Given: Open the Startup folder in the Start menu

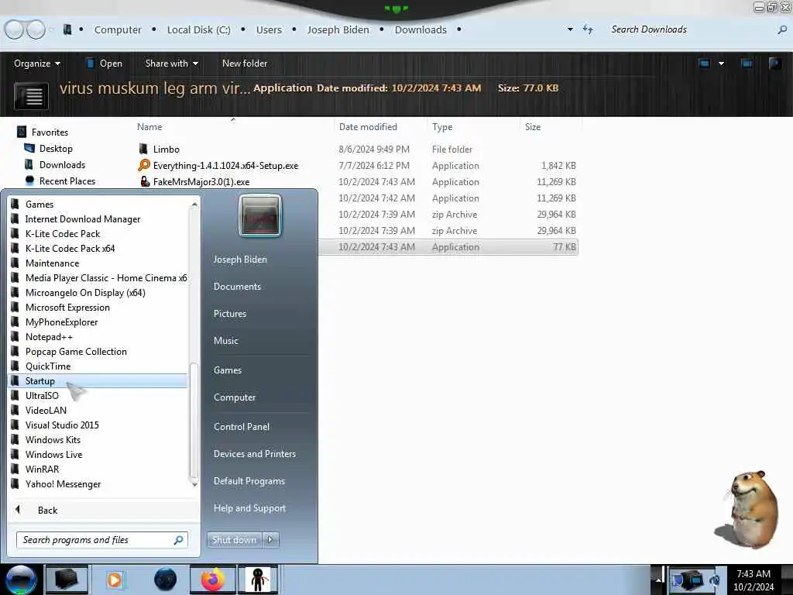Looking at the screenshot, I should tap(98, 381).
